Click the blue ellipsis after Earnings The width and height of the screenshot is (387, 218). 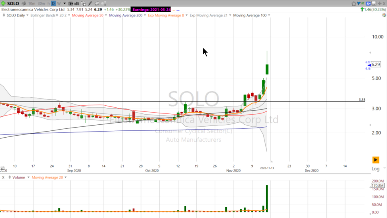(x=178, y=10)
